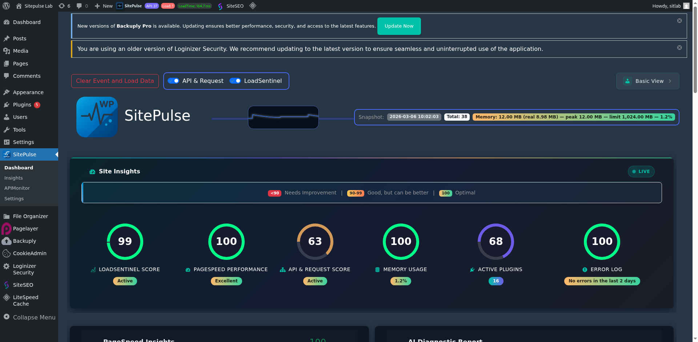Expand the Basic View selector
Viewport: 698px width, 342px height.
click(647, 81)
